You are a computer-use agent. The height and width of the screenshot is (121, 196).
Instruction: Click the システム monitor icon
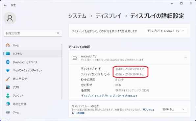(8, 54)
